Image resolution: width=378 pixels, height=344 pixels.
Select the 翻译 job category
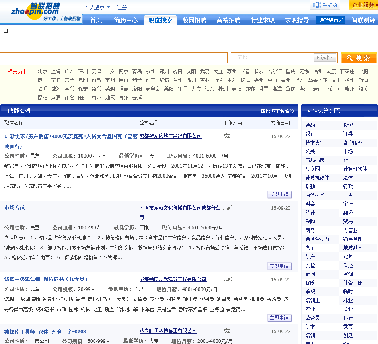348,213
